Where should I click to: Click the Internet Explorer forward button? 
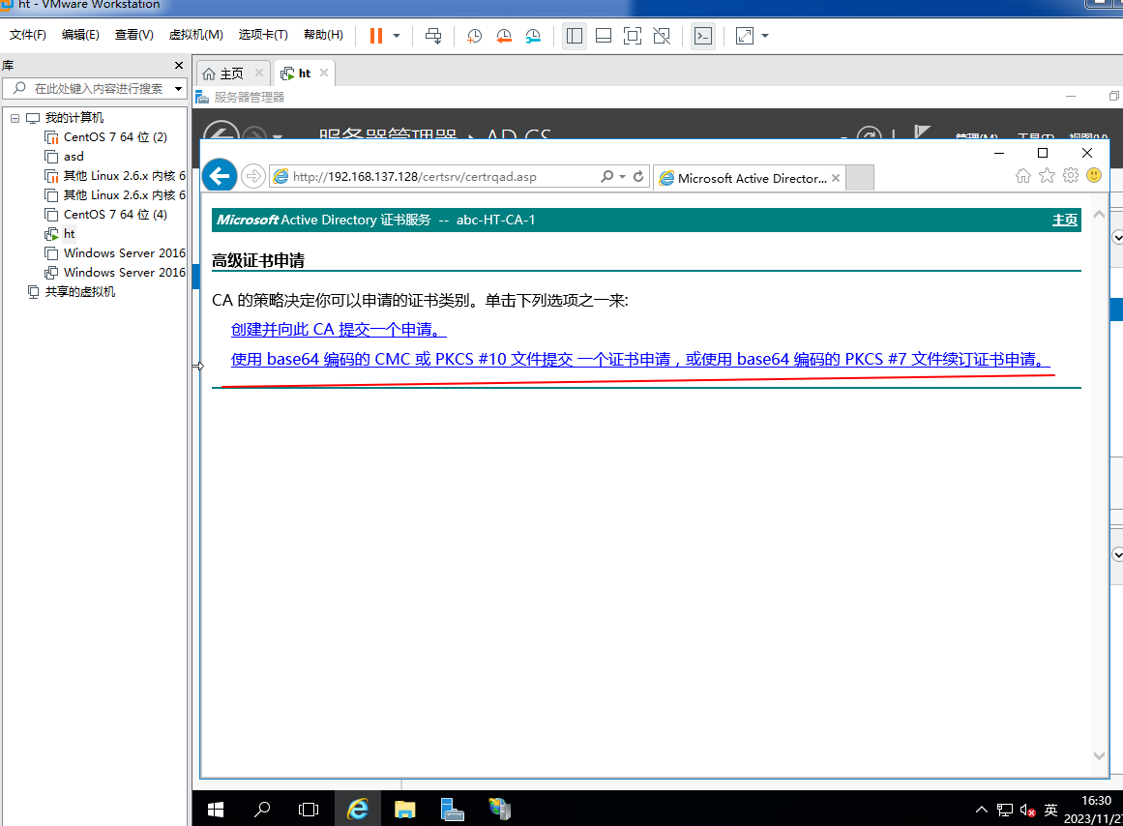click(x=252, y=176)
